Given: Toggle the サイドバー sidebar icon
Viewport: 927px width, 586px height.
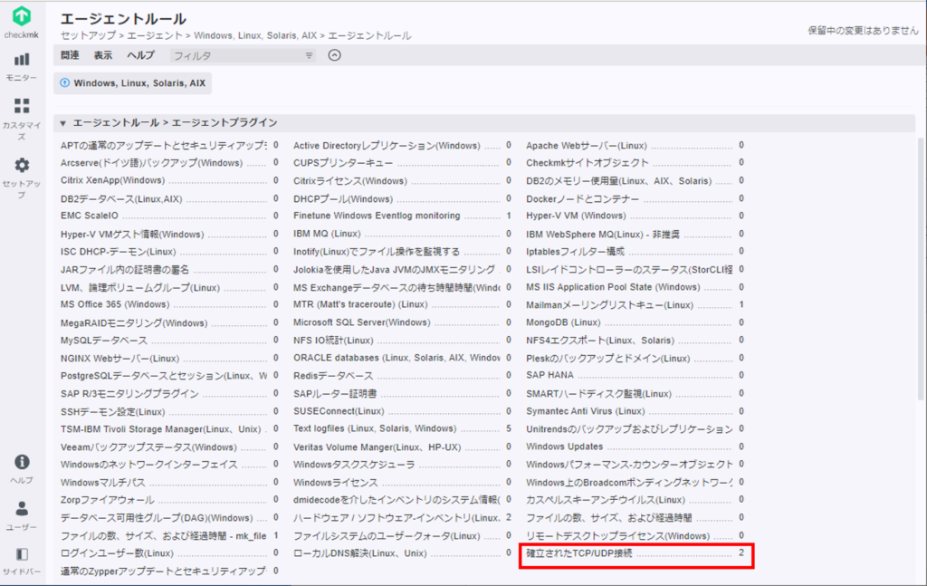Looking at the screenshot, I should 22,554.
